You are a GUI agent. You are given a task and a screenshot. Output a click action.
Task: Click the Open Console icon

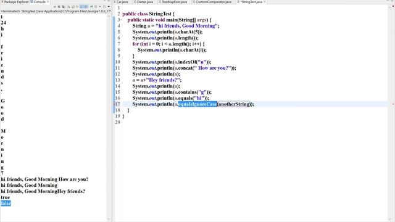[x=104, y=7]
